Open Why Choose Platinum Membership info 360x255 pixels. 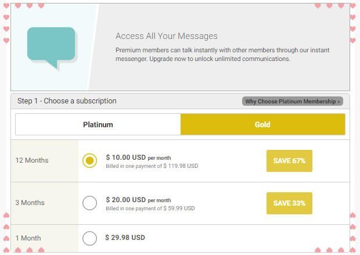tap(293, 101)
